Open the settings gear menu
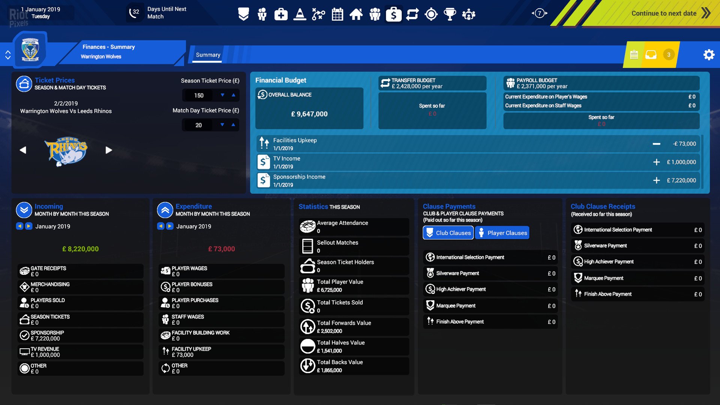This screenshot has height=405, width=720. (x=709, y=54)
